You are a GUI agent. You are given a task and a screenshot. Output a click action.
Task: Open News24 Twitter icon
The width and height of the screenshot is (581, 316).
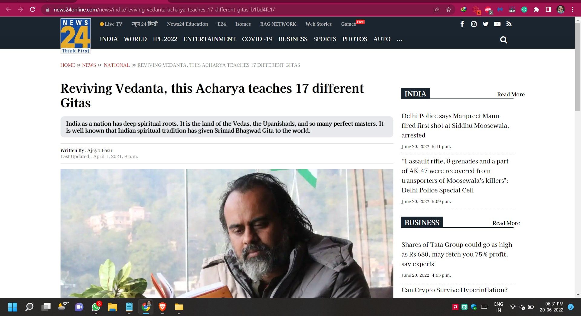[485, 24]
